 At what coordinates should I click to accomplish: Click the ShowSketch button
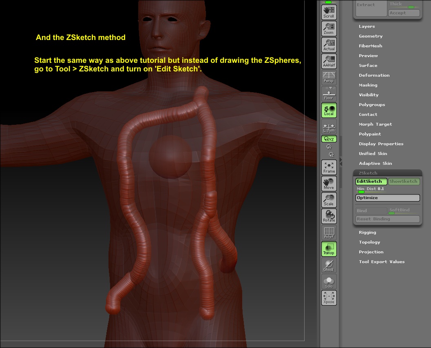coord(404,181)
